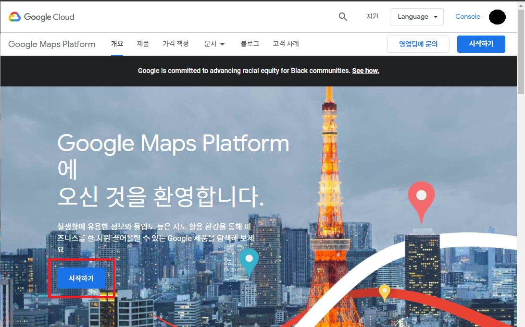The height and width of the screenshot is (327, 525).
Task: Click the teal map pin marker
Action: tap(249, 264)
